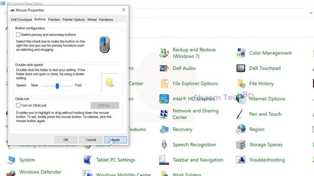Click the Storage Spaces text link

tap(266, 145)
